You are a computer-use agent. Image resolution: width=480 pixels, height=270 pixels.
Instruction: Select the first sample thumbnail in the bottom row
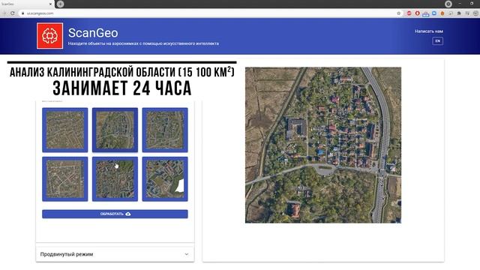point(65,179)
